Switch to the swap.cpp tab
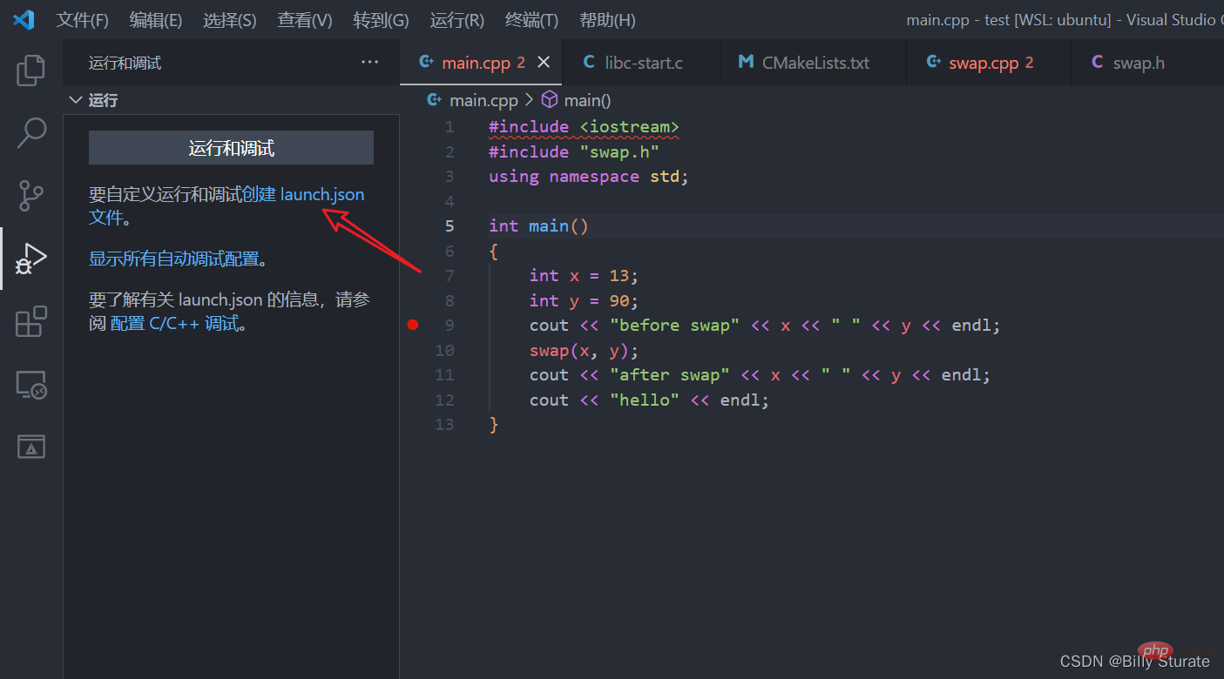The width and height of the screenshot is (1224, 679). pos(983,63)
